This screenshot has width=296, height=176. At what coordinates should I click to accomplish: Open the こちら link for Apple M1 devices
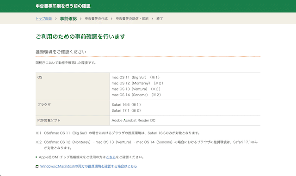[x=111, y=157]
